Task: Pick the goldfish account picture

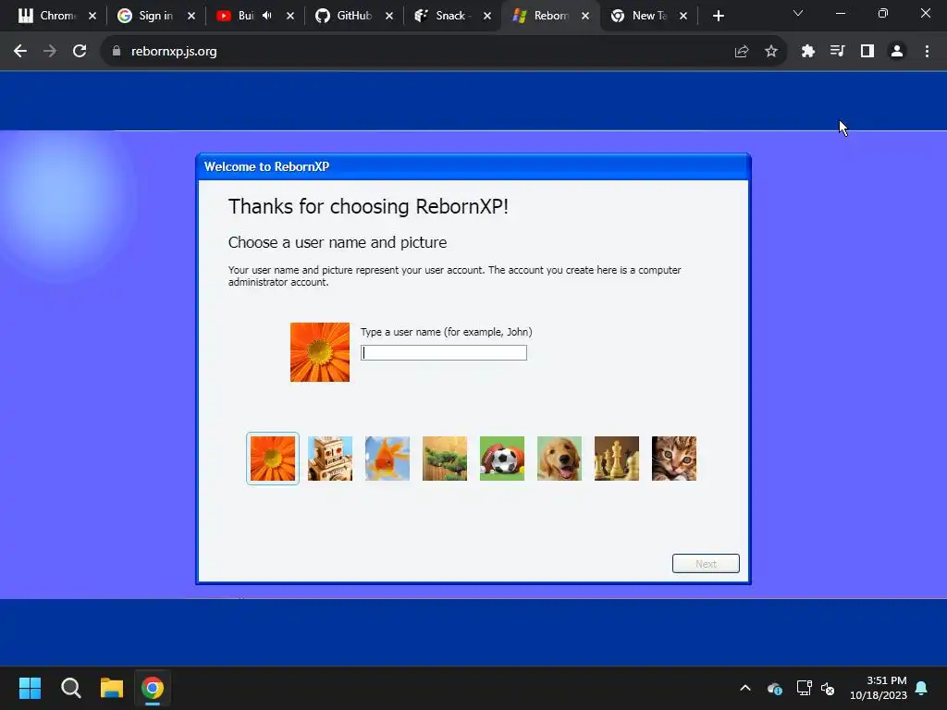Action: (x=387, y=459)
